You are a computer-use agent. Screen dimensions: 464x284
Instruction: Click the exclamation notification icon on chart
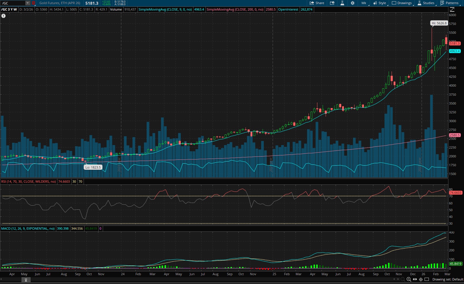tap(4, 16)
